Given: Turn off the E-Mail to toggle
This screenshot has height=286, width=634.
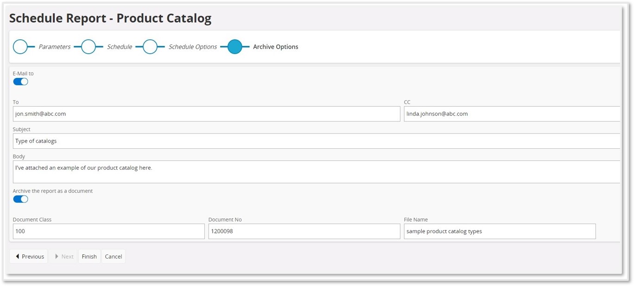Looking at the screenshot, I should coord(20,82).
